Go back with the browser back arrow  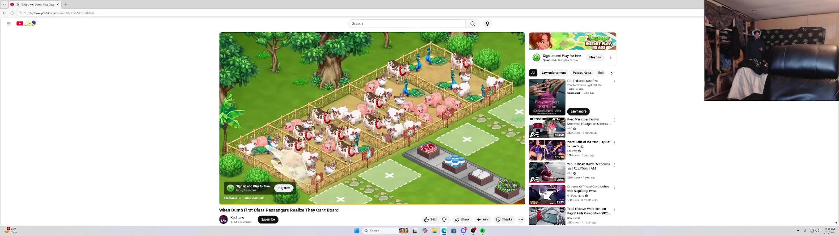point(4,13)
